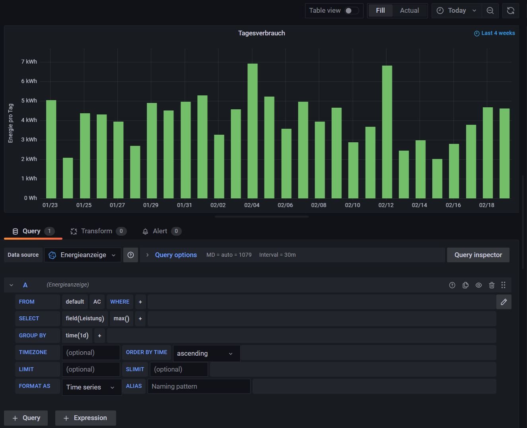The height and width of the screenshot is (428, 527).
Task: Click the refresh dashboard icon
Action: pyautogui.click(x=511, y=11)
